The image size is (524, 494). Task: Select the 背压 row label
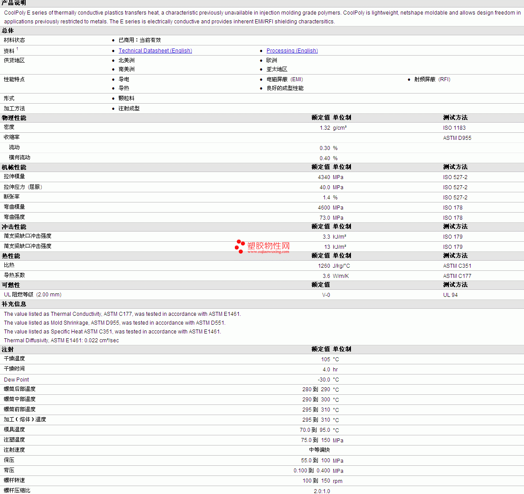pos(9,470)
